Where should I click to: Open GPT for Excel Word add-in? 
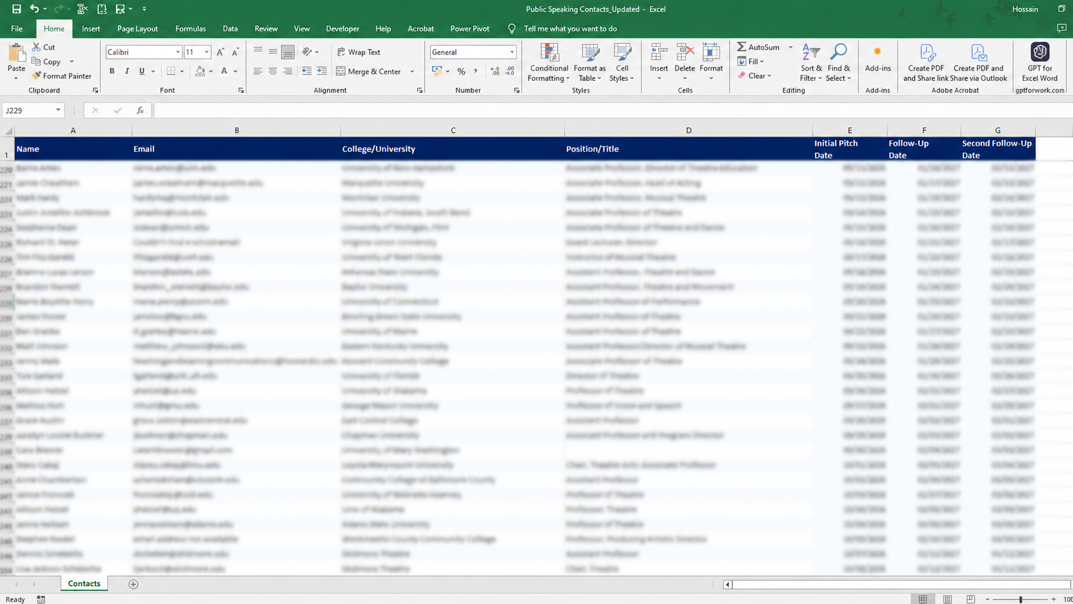click(x=1040, y=62)
